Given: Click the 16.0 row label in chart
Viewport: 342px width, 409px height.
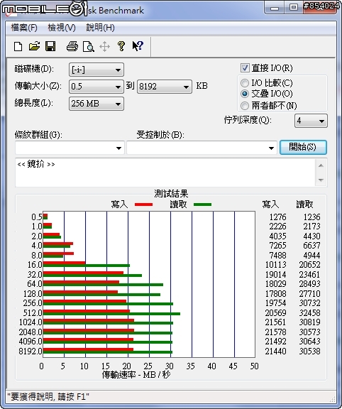Looking at the screenshot, I should pyautogui.click(x=35, y=265).
